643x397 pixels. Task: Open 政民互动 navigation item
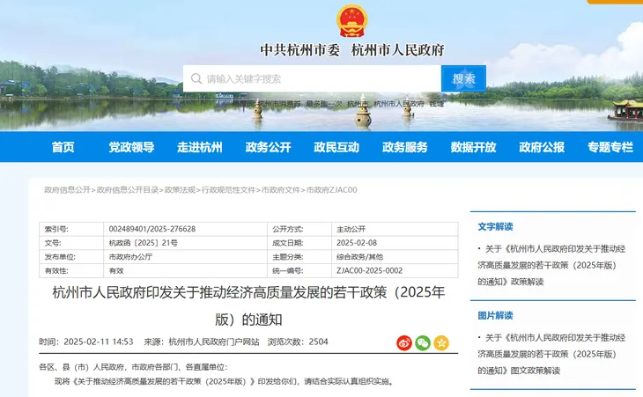coord(336,147)
